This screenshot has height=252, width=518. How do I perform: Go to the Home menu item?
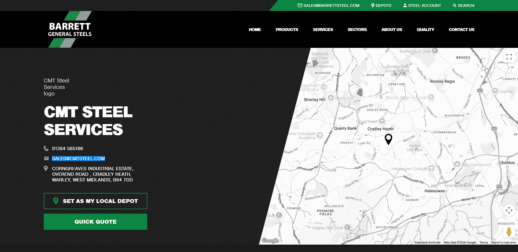click(x=255, y=30)
